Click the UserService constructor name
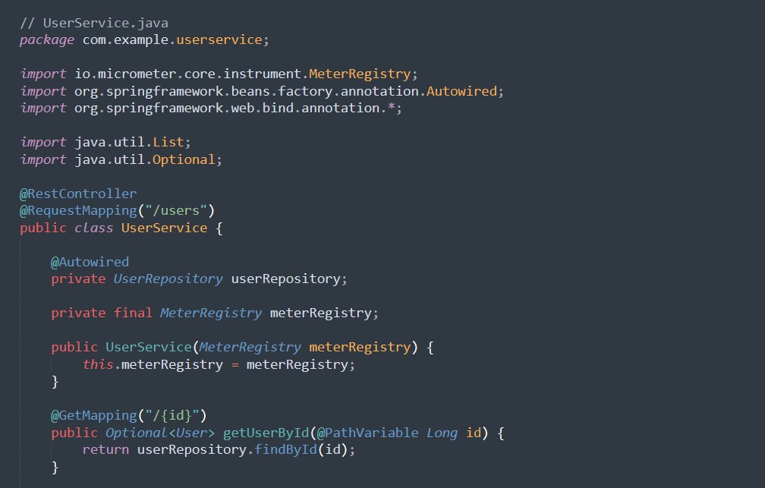 (148, 347)
